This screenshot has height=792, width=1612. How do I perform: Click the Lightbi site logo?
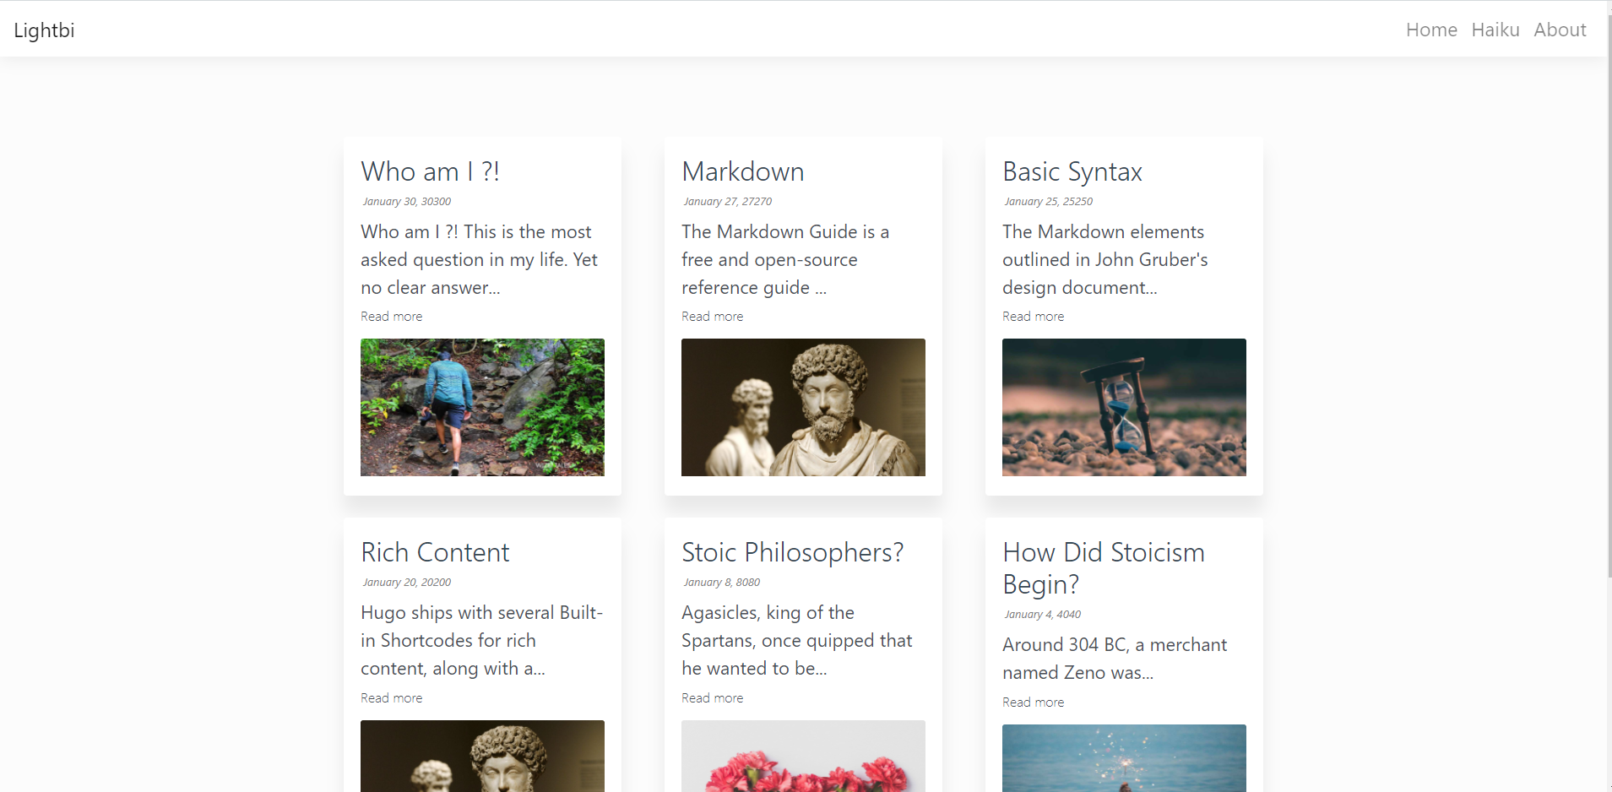pos(44,30)
